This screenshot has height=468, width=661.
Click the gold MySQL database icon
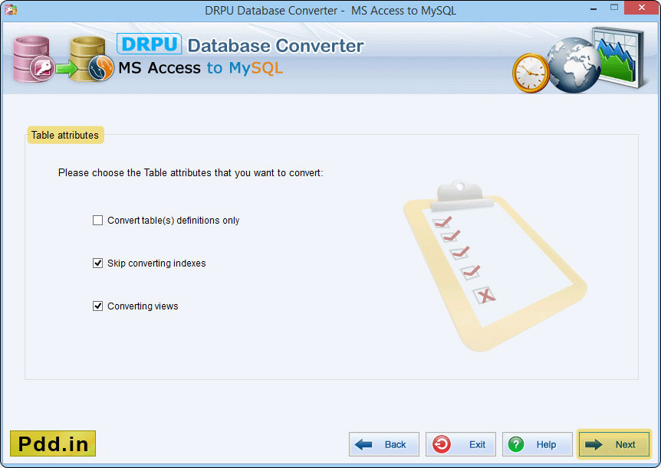92,59
